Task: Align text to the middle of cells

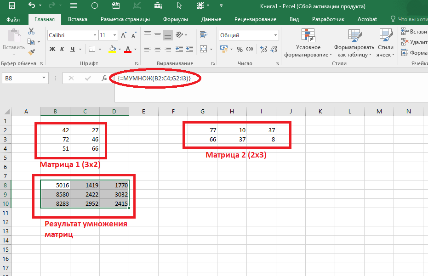Action: click(158, 34)
